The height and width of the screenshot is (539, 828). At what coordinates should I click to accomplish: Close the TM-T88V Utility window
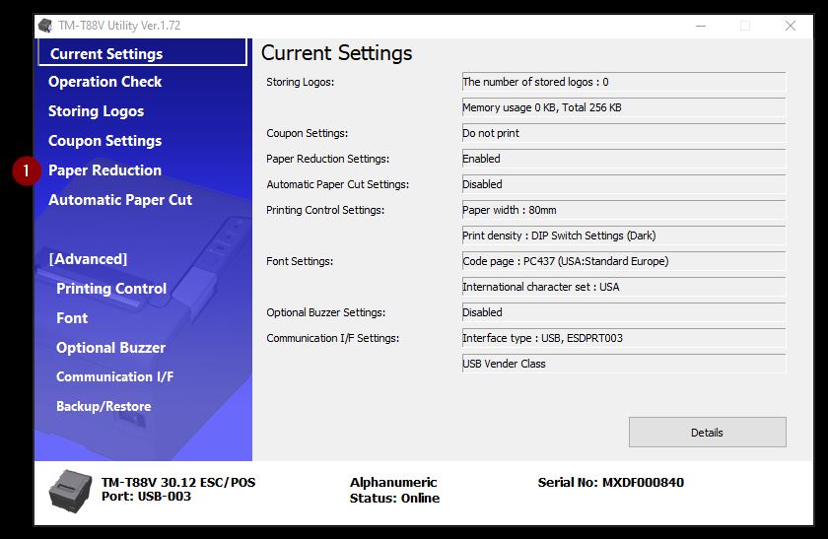[790, 26]
